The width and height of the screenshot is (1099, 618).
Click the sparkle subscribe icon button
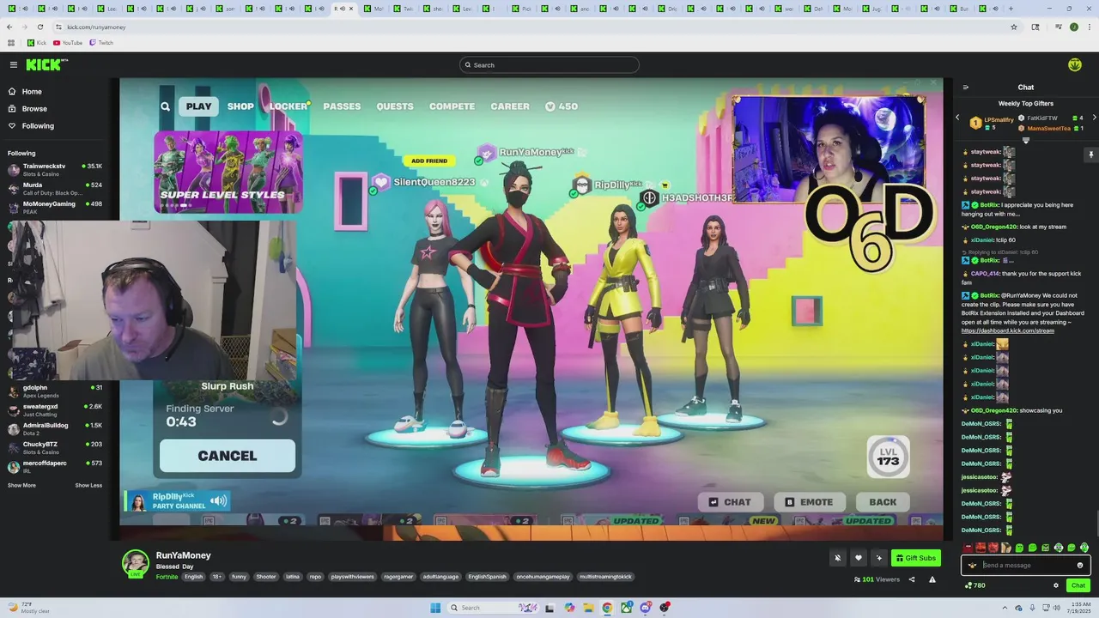878,558
